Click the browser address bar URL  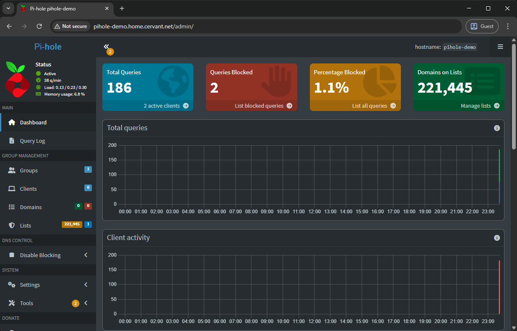143,26
